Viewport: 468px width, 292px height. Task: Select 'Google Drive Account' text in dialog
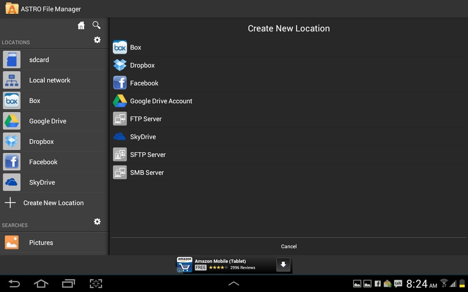click(161, 101)
